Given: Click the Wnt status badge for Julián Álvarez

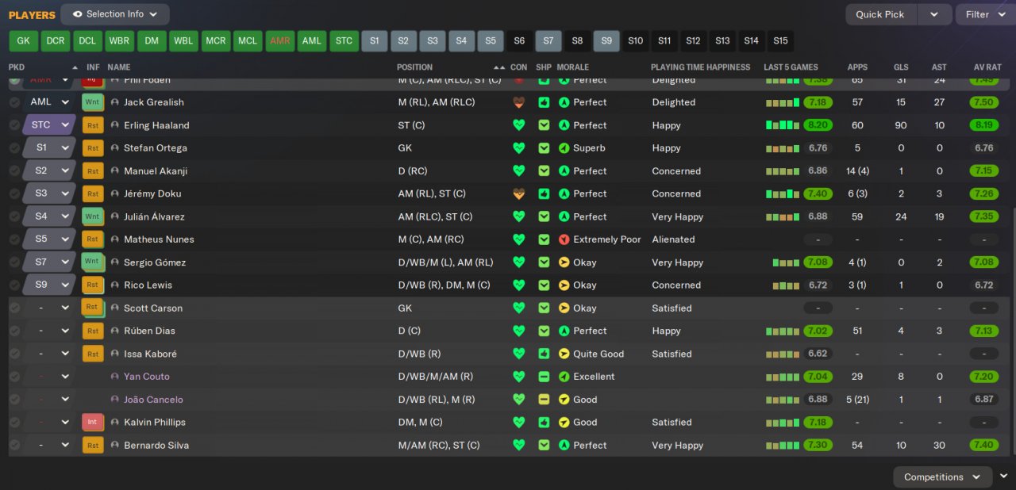Looking at the screenshot, I should point(93,216).
